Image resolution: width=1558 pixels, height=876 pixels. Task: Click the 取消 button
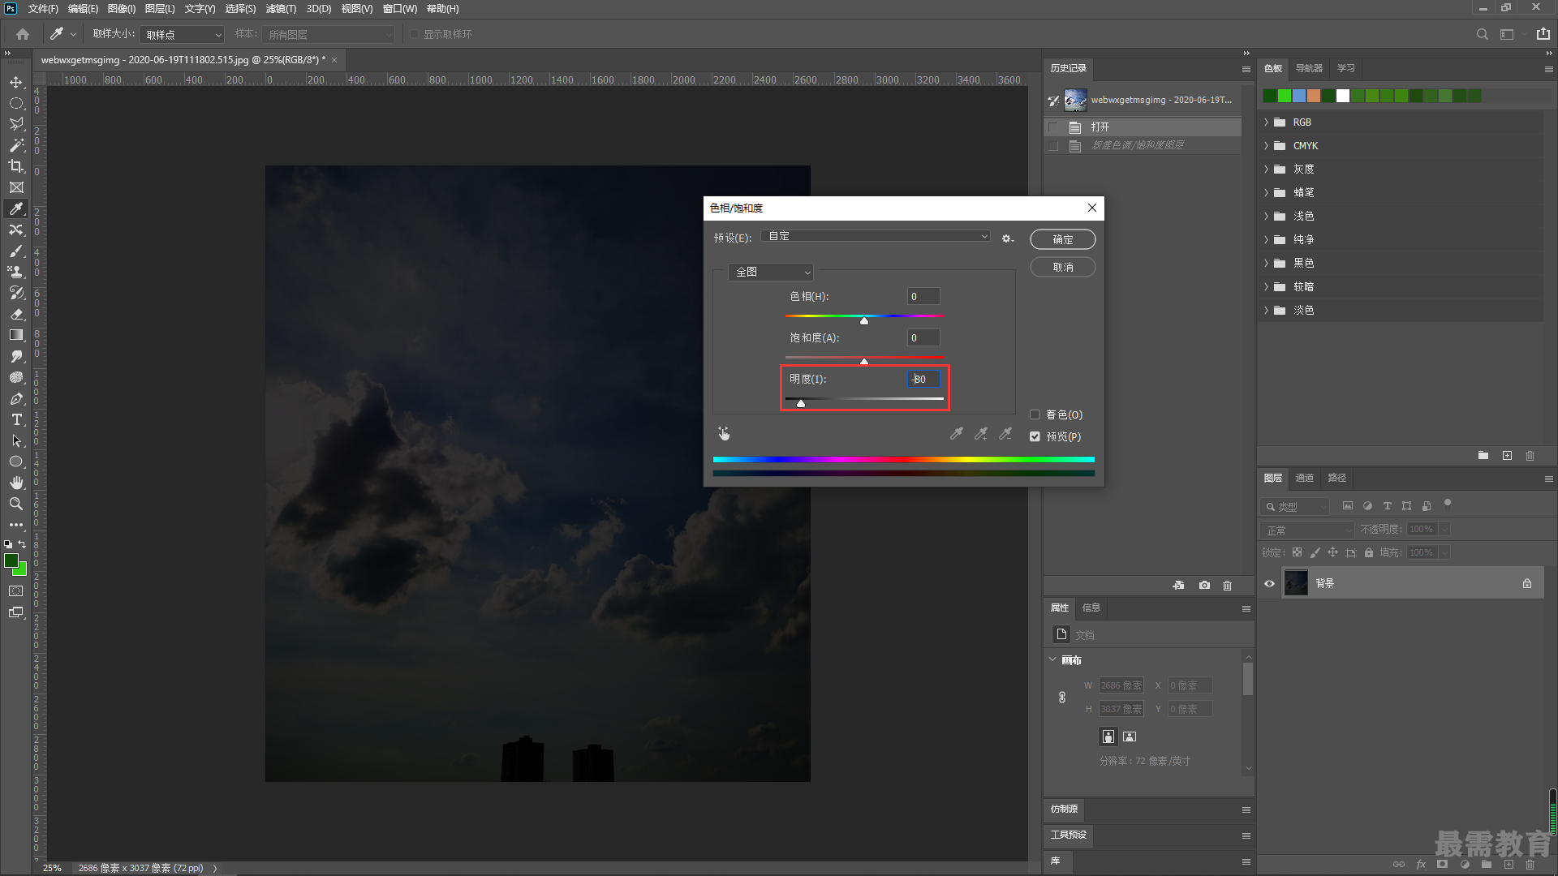point(1063,267)
